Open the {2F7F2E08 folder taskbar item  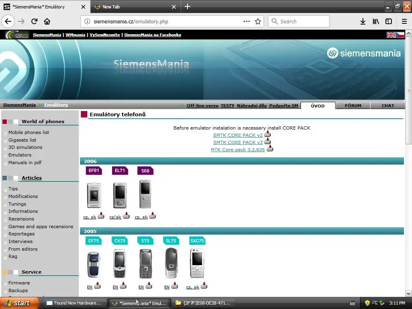[203, 303]
